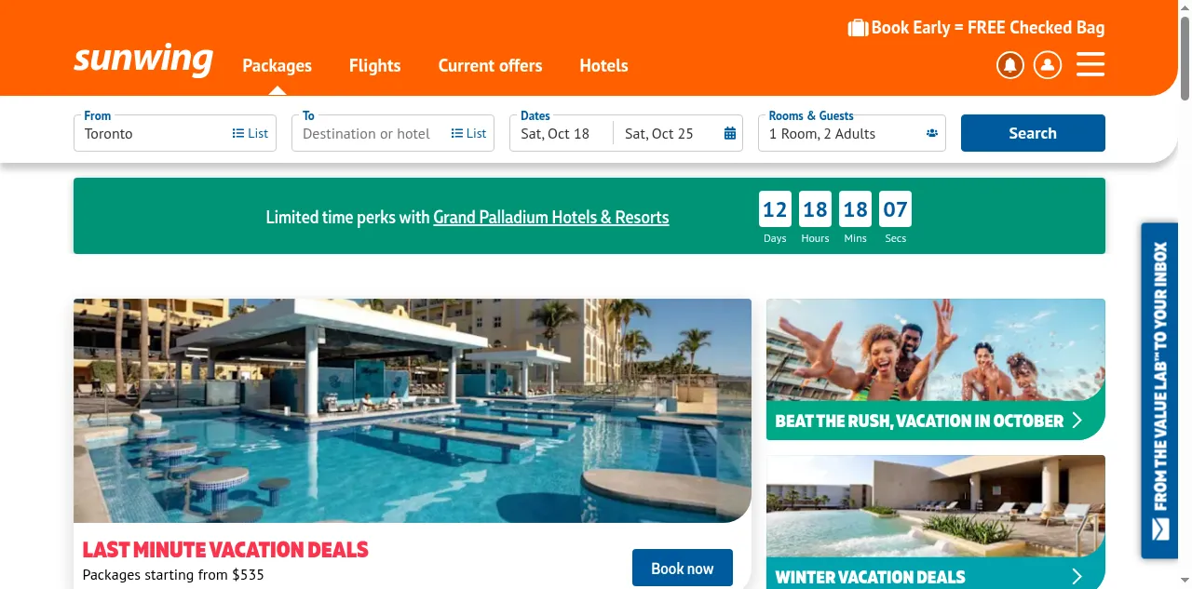Click Book now for last minute deals
The width and height of the screenshot is (1192, 589).
[683, 568]
